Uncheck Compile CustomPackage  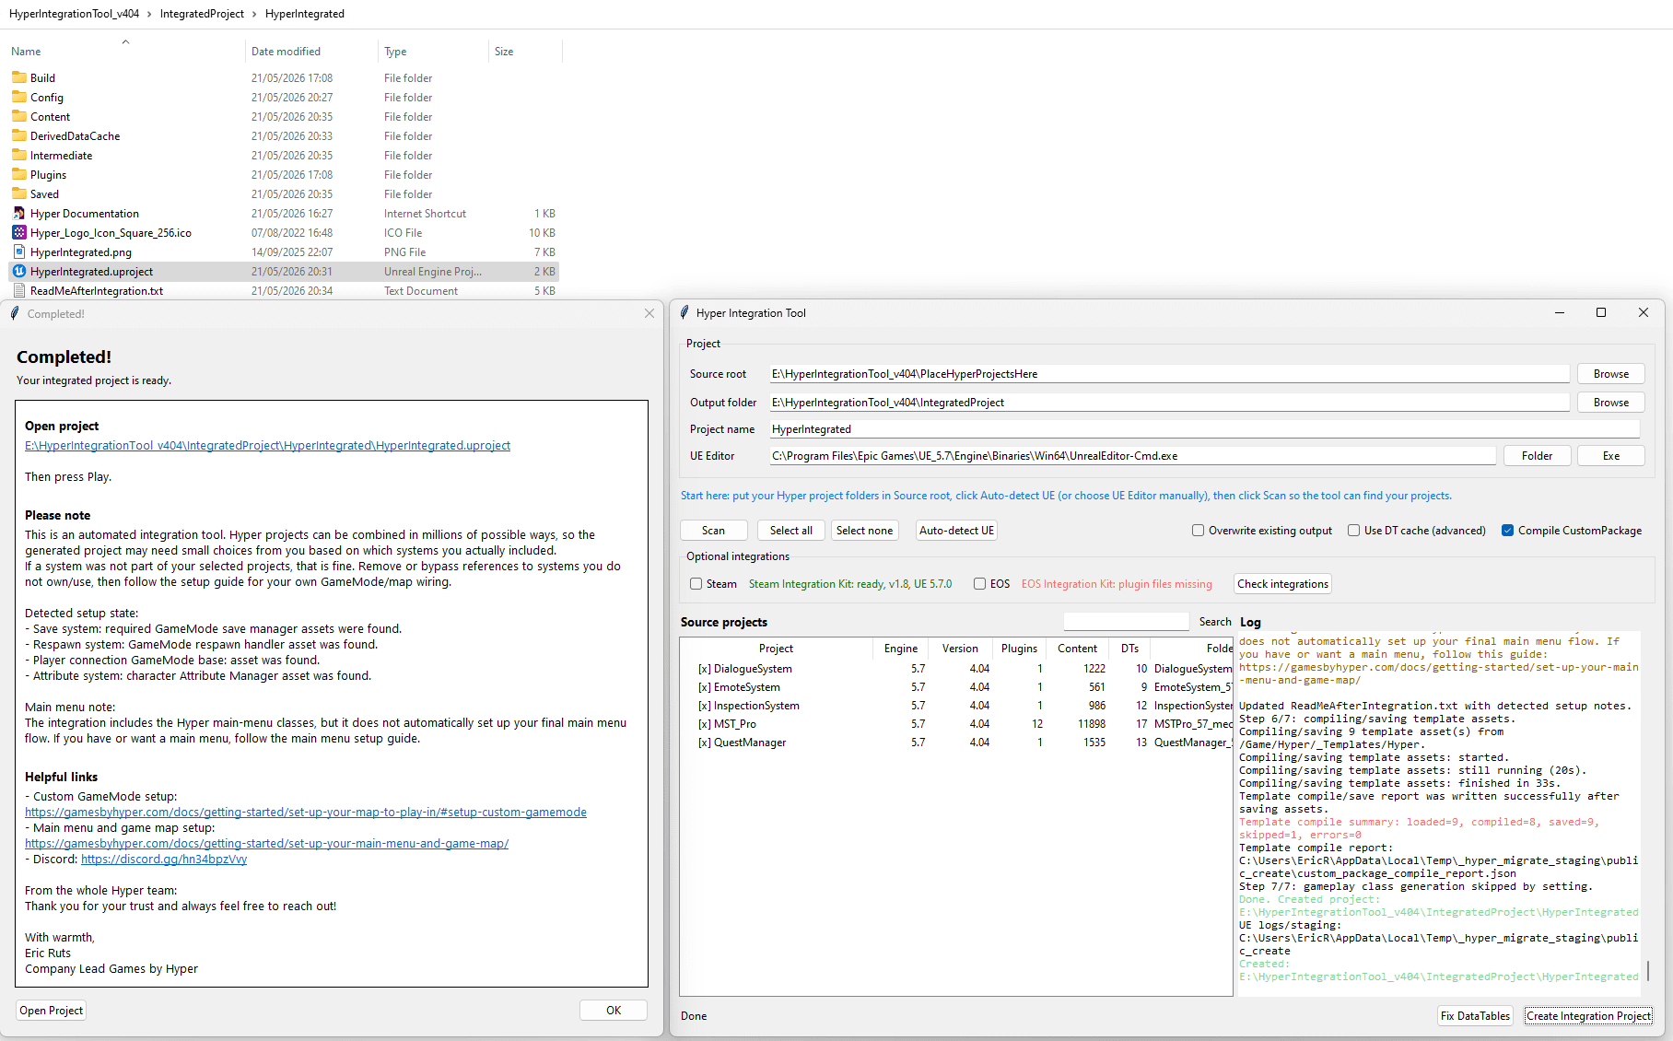pyautogui.click(x=1507, y=531)
